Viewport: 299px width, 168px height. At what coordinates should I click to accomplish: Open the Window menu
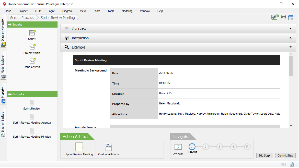pos(145,11)
